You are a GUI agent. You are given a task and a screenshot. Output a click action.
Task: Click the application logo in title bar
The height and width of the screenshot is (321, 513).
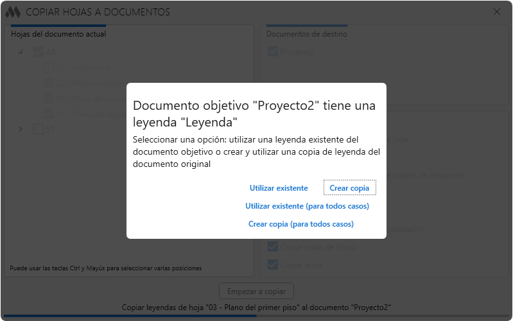pyautogui.click(x=13, y=12)
